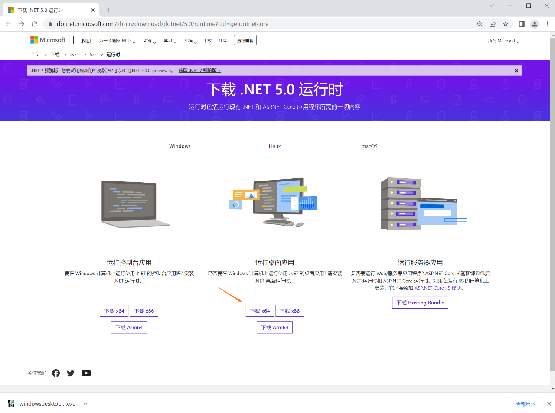This screenshot has width=555, height=413.
Task: Click the 运行服务器应用 heading
Action: pos(421,263)
